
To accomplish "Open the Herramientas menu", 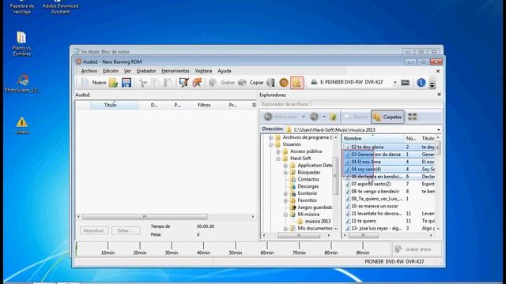I will 176,71.
